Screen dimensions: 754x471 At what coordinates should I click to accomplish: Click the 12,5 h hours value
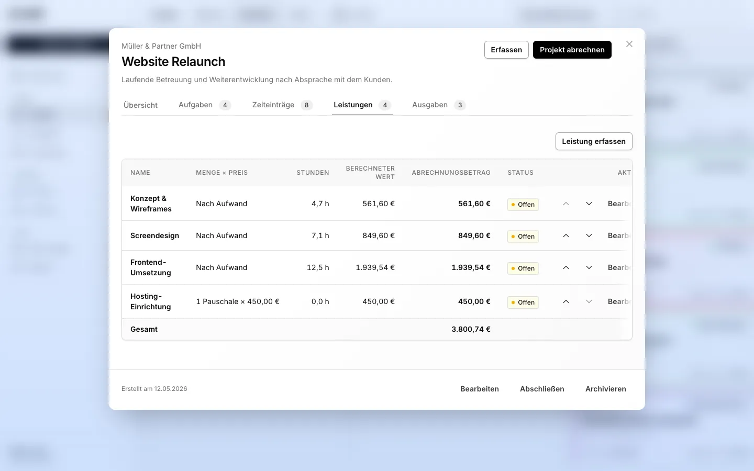[318, 267]
